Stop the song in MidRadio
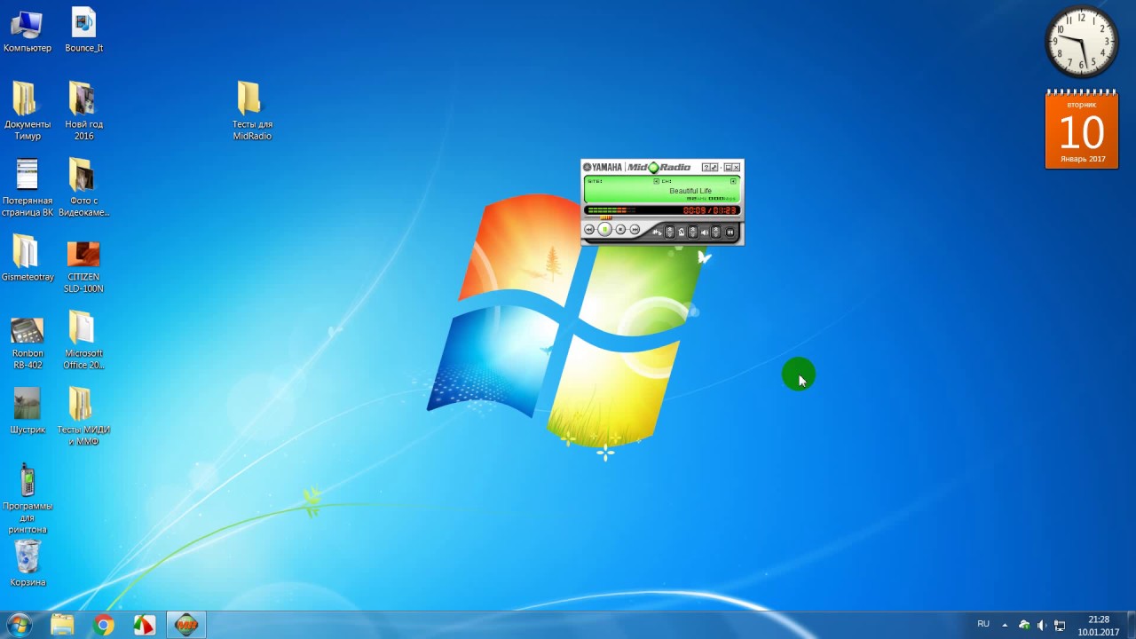The image size is (1136, 639). (x=620, y=229)
